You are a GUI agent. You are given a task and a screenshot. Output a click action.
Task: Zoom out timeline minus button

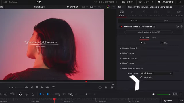76,94
